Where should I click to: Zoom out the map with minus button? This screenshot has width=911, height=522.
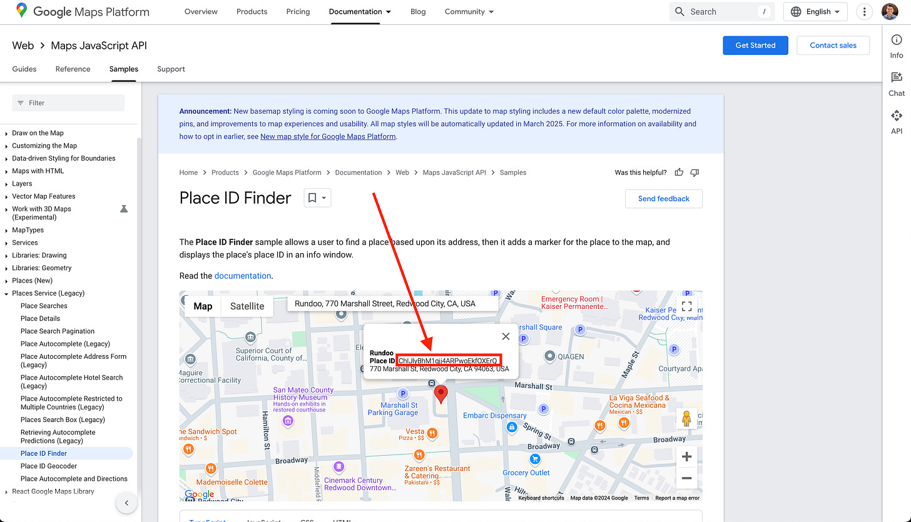click(x=686, y=478)
